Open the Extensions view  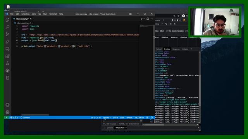coord(7,56)
